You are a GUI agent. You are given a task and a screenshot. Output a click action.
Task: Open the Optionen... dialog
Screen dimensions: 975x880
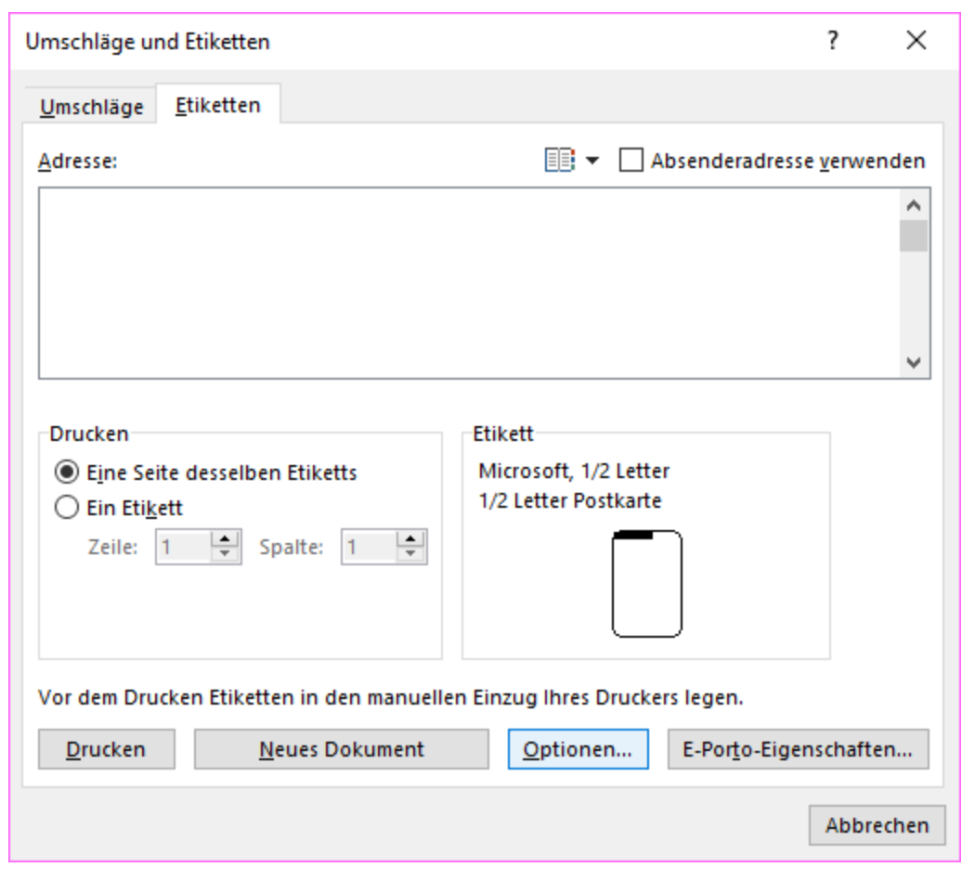coord(578,749)
